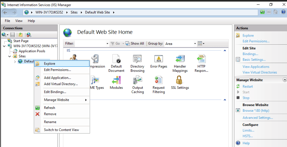
Task: Click the globe icon in the address bar
Action: pos(27,12)
